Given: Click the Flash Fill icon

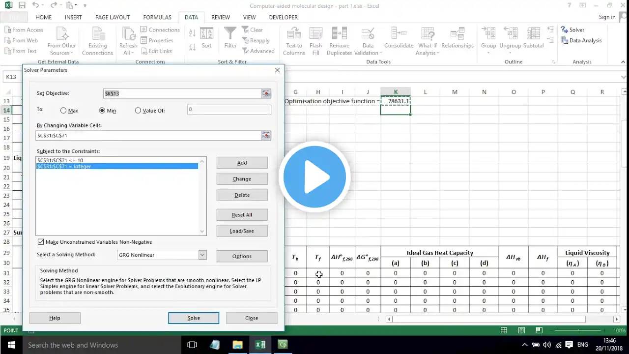Looking at the screenshot, I should [316, 34].
